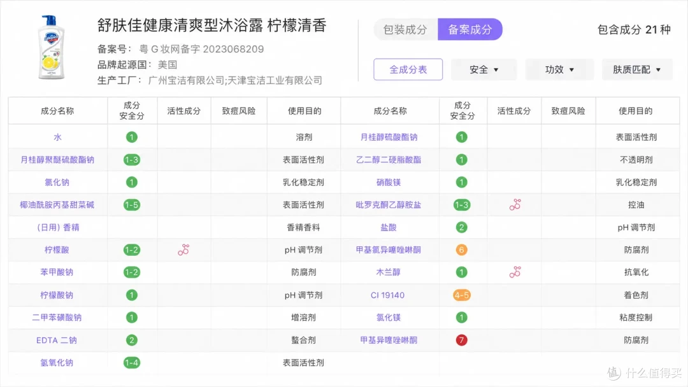Image resolution: width=688 pixels, height=387 pixels.
Task: Click the 螯合剂 purpose cell
Action: coord(304,340)
